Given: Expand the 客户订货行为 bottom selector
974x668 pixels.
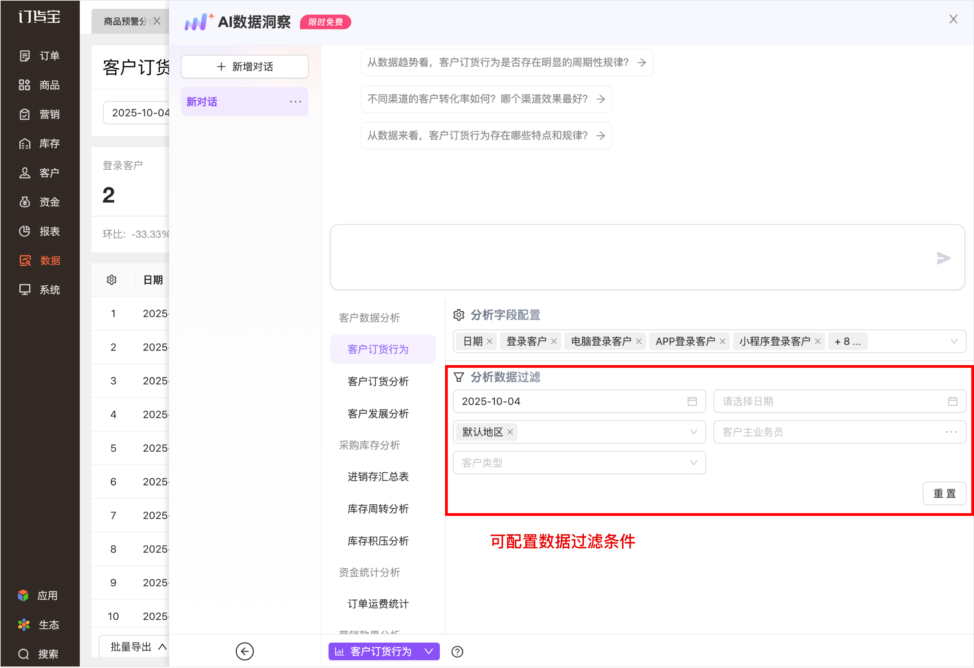Looking at the screenshot, I should point(428,651).
